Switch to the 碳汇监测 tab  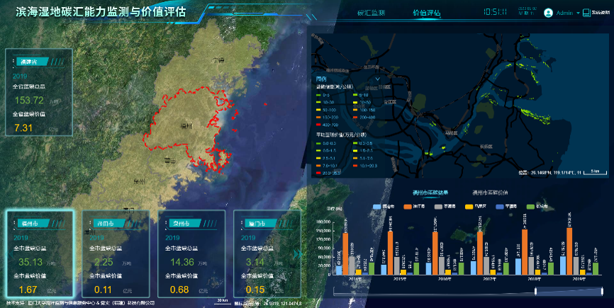[x=371, y=13]
